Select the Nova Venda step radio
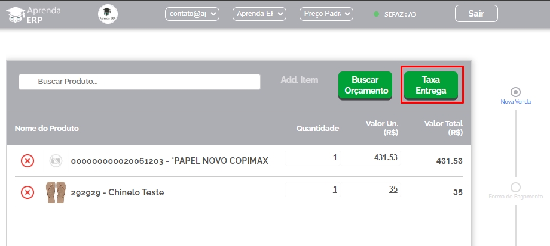The image size is (550, 246). point(515,92)
